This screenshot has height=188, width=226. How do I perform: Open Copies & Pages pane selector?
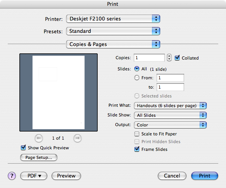pos(113,44)
